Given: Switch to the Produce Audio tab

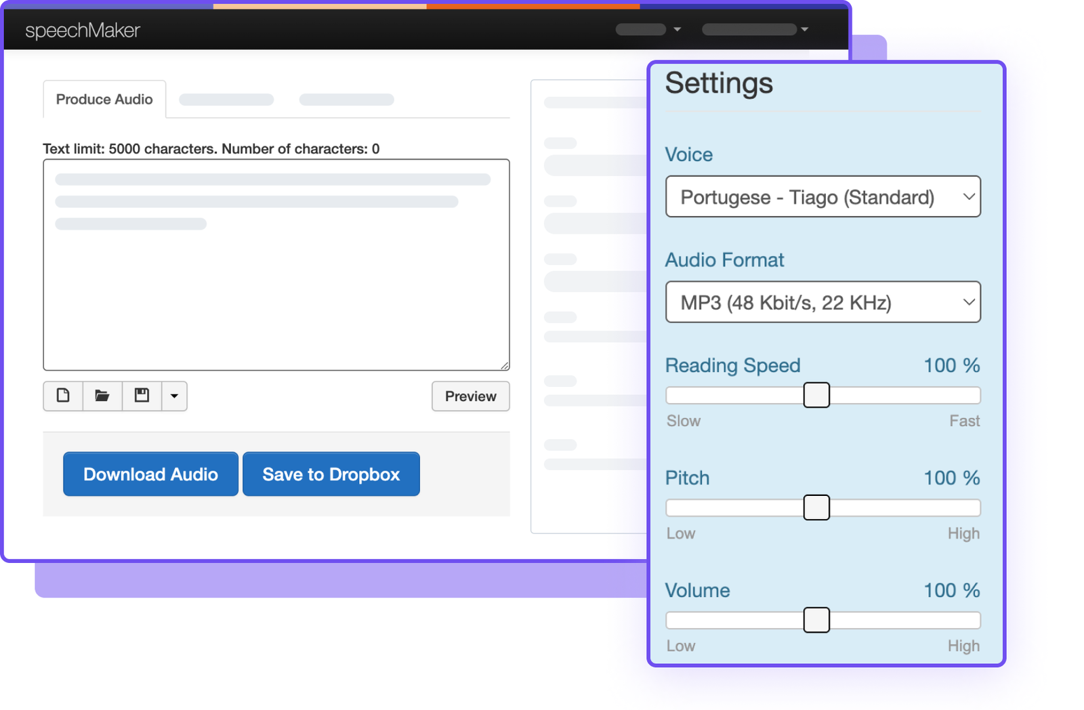Looking at the screenshot, I should [x=104, y=99].
